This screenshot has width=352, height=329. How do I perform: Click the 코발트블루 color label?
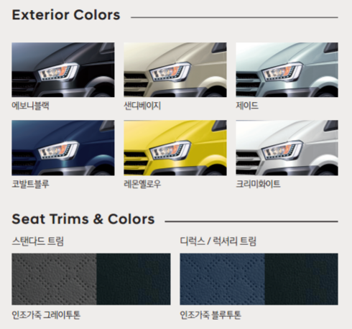point(30,184)
